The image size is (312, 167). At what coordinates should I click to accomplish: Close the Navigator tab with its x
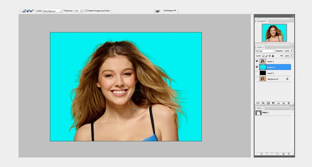(267, 21)
